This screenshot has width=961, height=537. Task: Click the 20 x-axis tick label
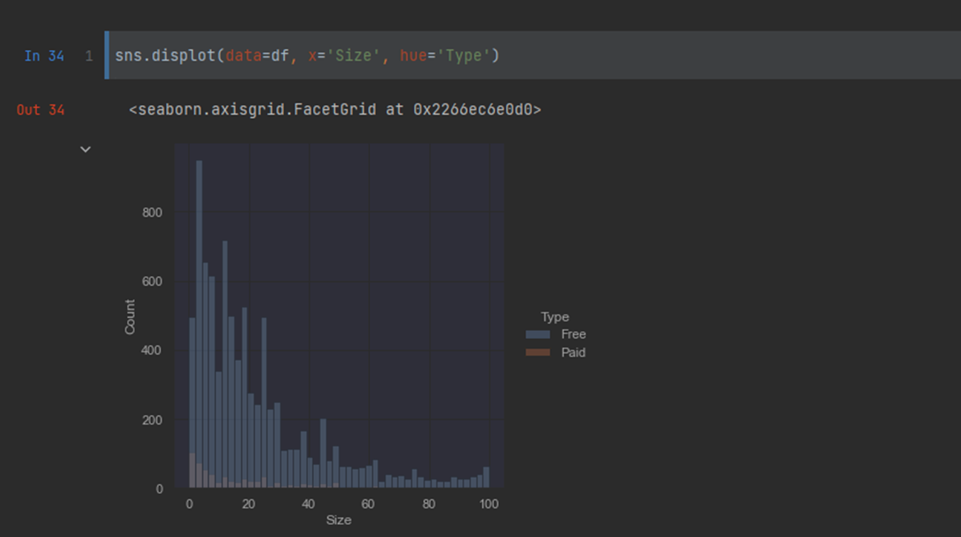[248, 504]
